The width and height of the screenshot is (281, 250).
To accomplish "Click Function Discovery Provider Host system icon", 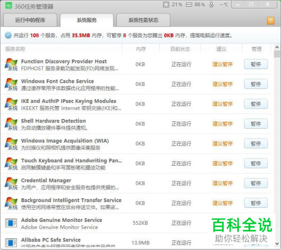I will point(11,65).
